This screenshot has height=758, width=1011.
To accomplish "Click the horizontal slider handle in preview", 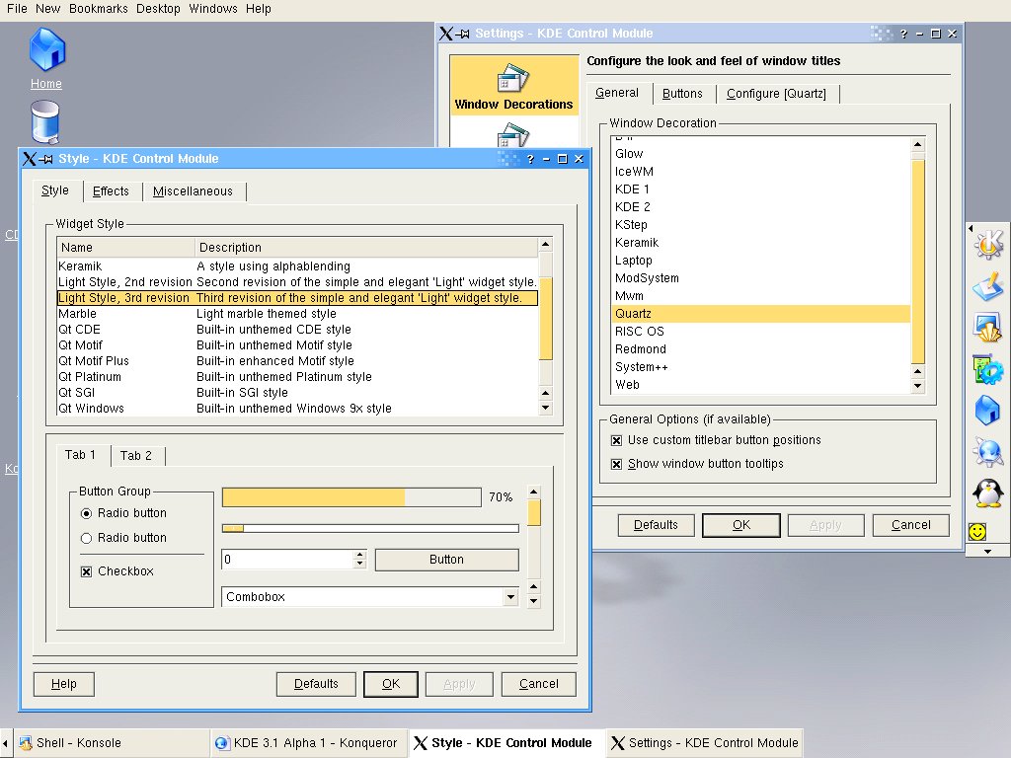I will 233,529.
